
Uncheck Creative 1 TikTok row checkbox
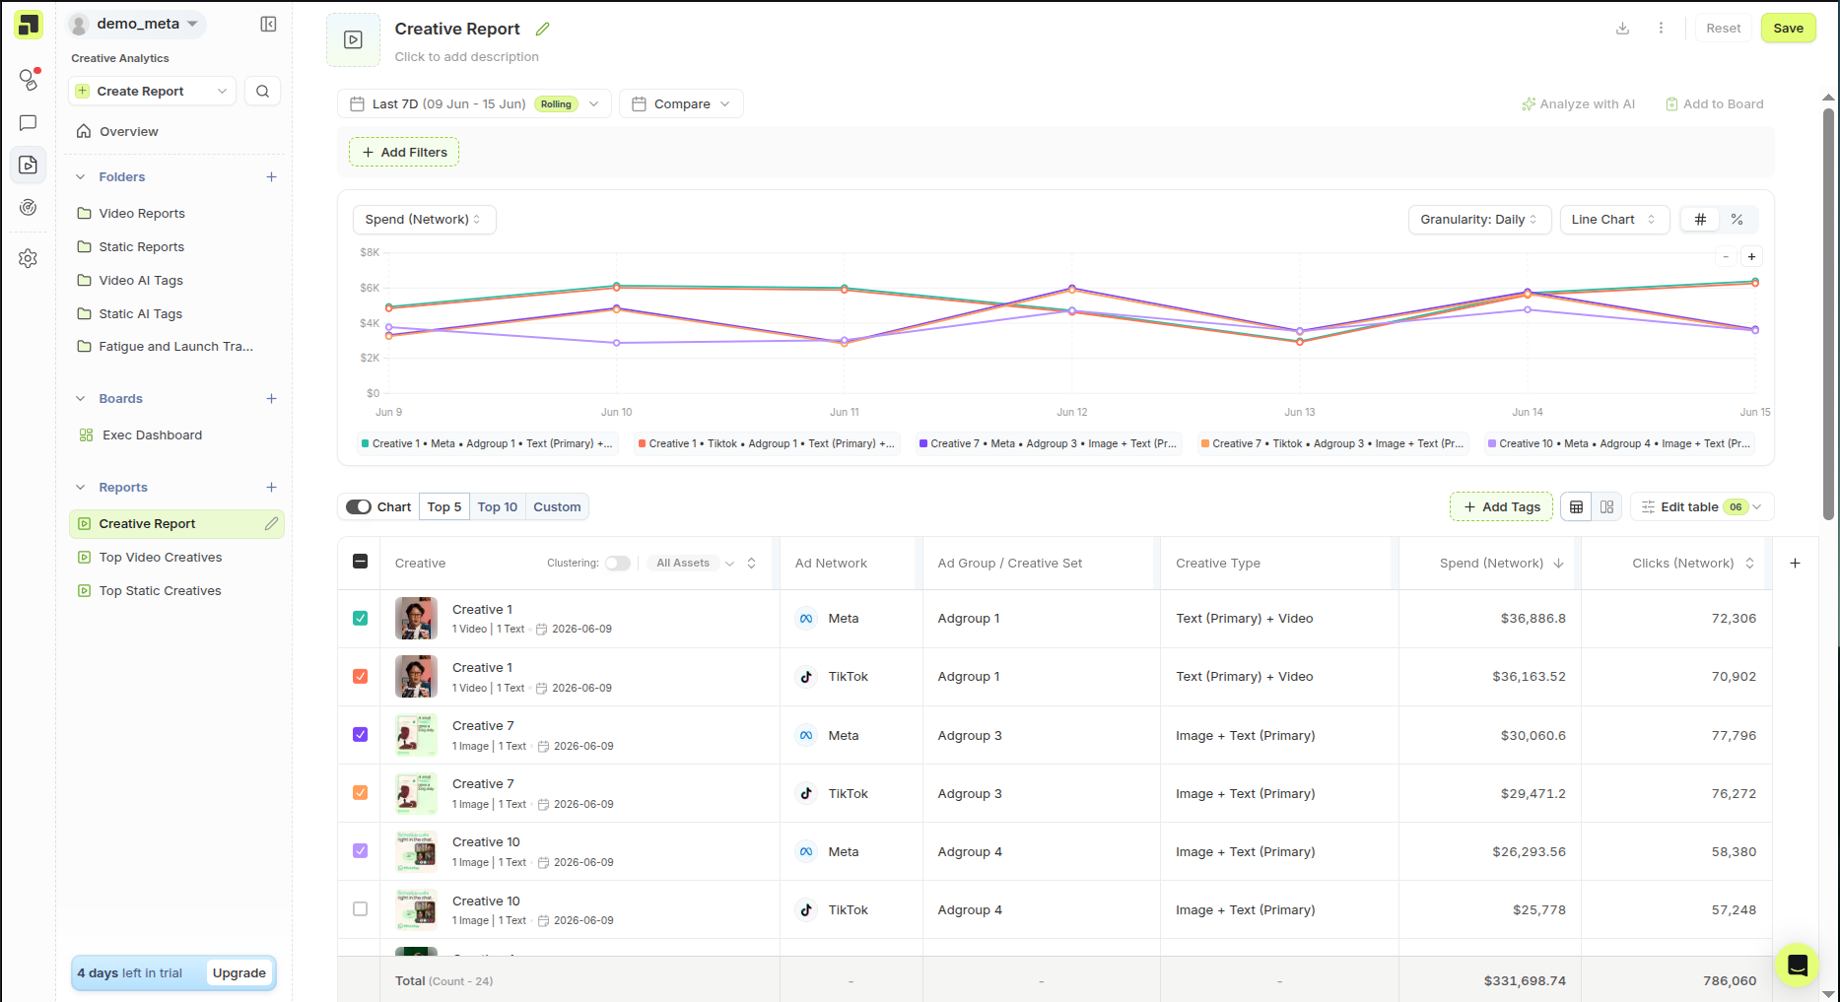point(360,676)
